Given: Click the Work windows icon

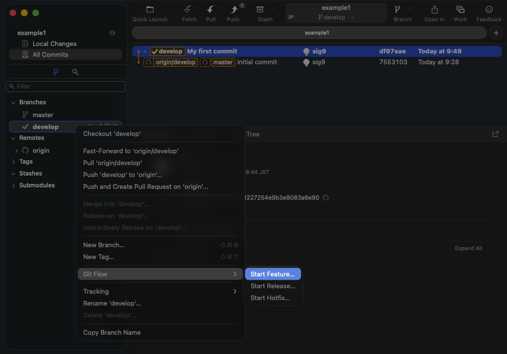Looking at the screenshot, I should [460, 10].
